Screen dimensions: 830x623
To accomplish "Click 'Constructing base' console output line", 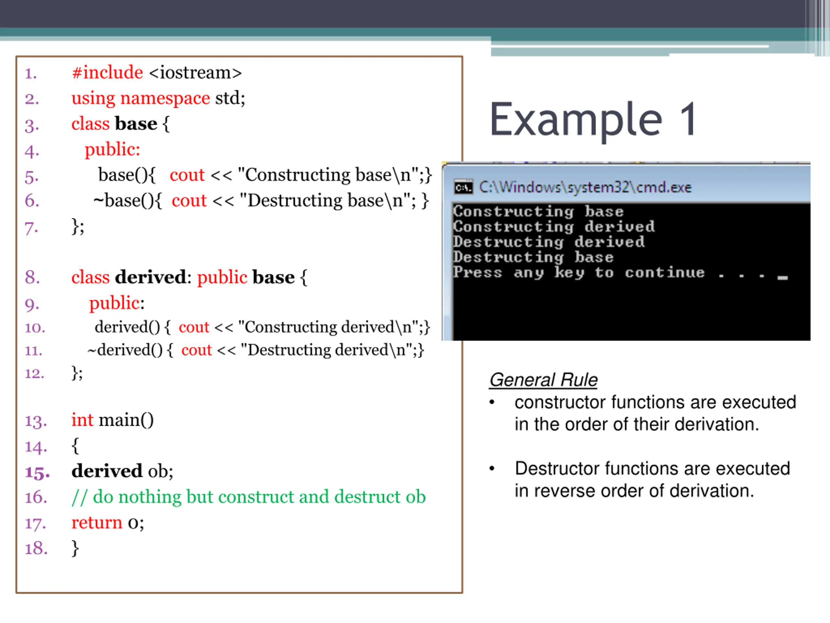I will coord(538,212).
